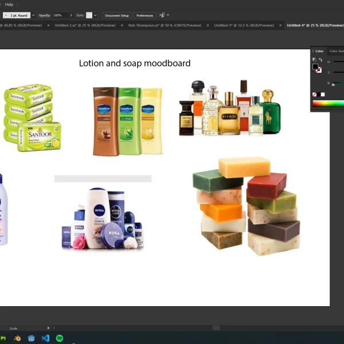The width and height of the screenshot is (344, 344).
Task: Click the status bar scroll-left arrow
Action: pyautogui.click(x=54, y=328)
